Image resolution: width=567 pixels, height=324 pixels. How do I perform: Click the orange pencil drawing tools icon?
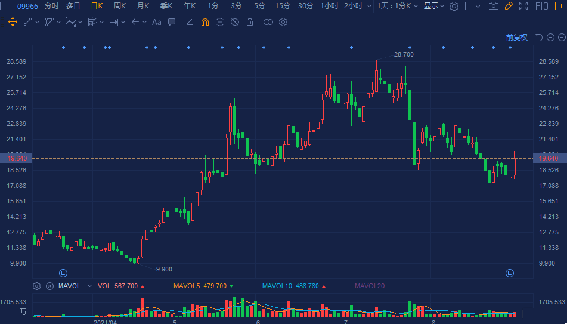509,6
